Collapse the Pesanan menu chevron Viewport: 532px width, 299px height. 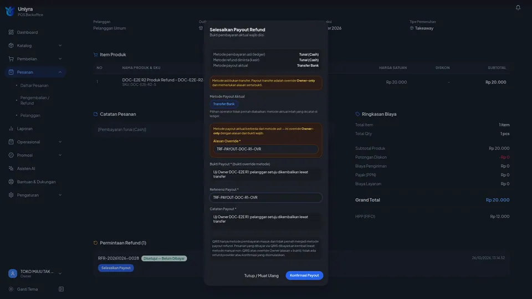click(60, 72)
